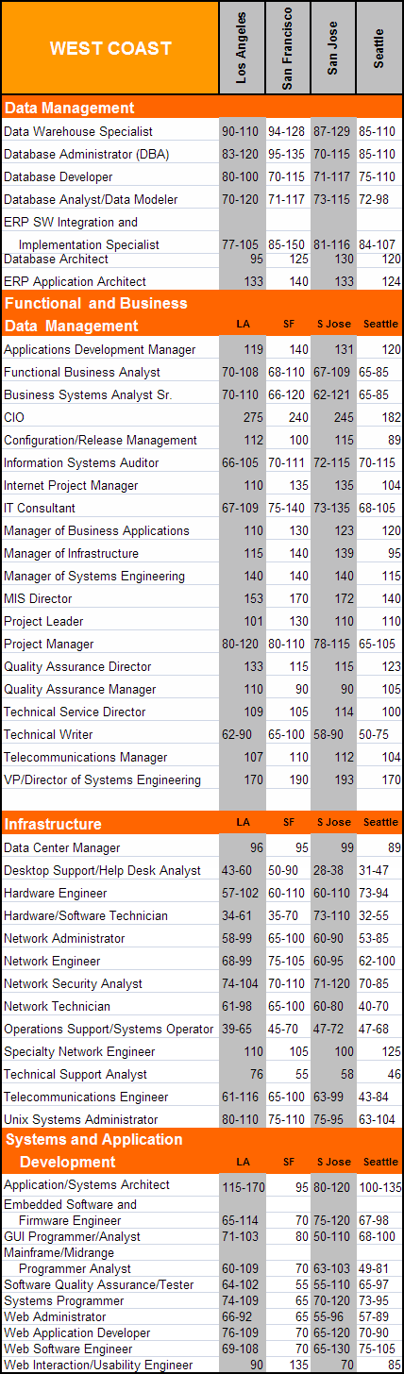
Task: Select the San Jose column header
Action: coord(333,48)
